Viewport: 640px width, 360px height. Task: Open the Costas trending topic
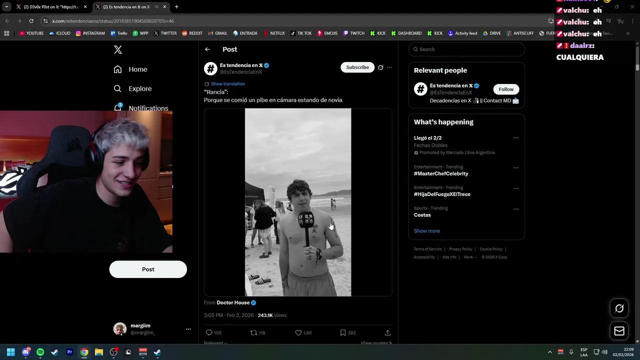point(422,215)
